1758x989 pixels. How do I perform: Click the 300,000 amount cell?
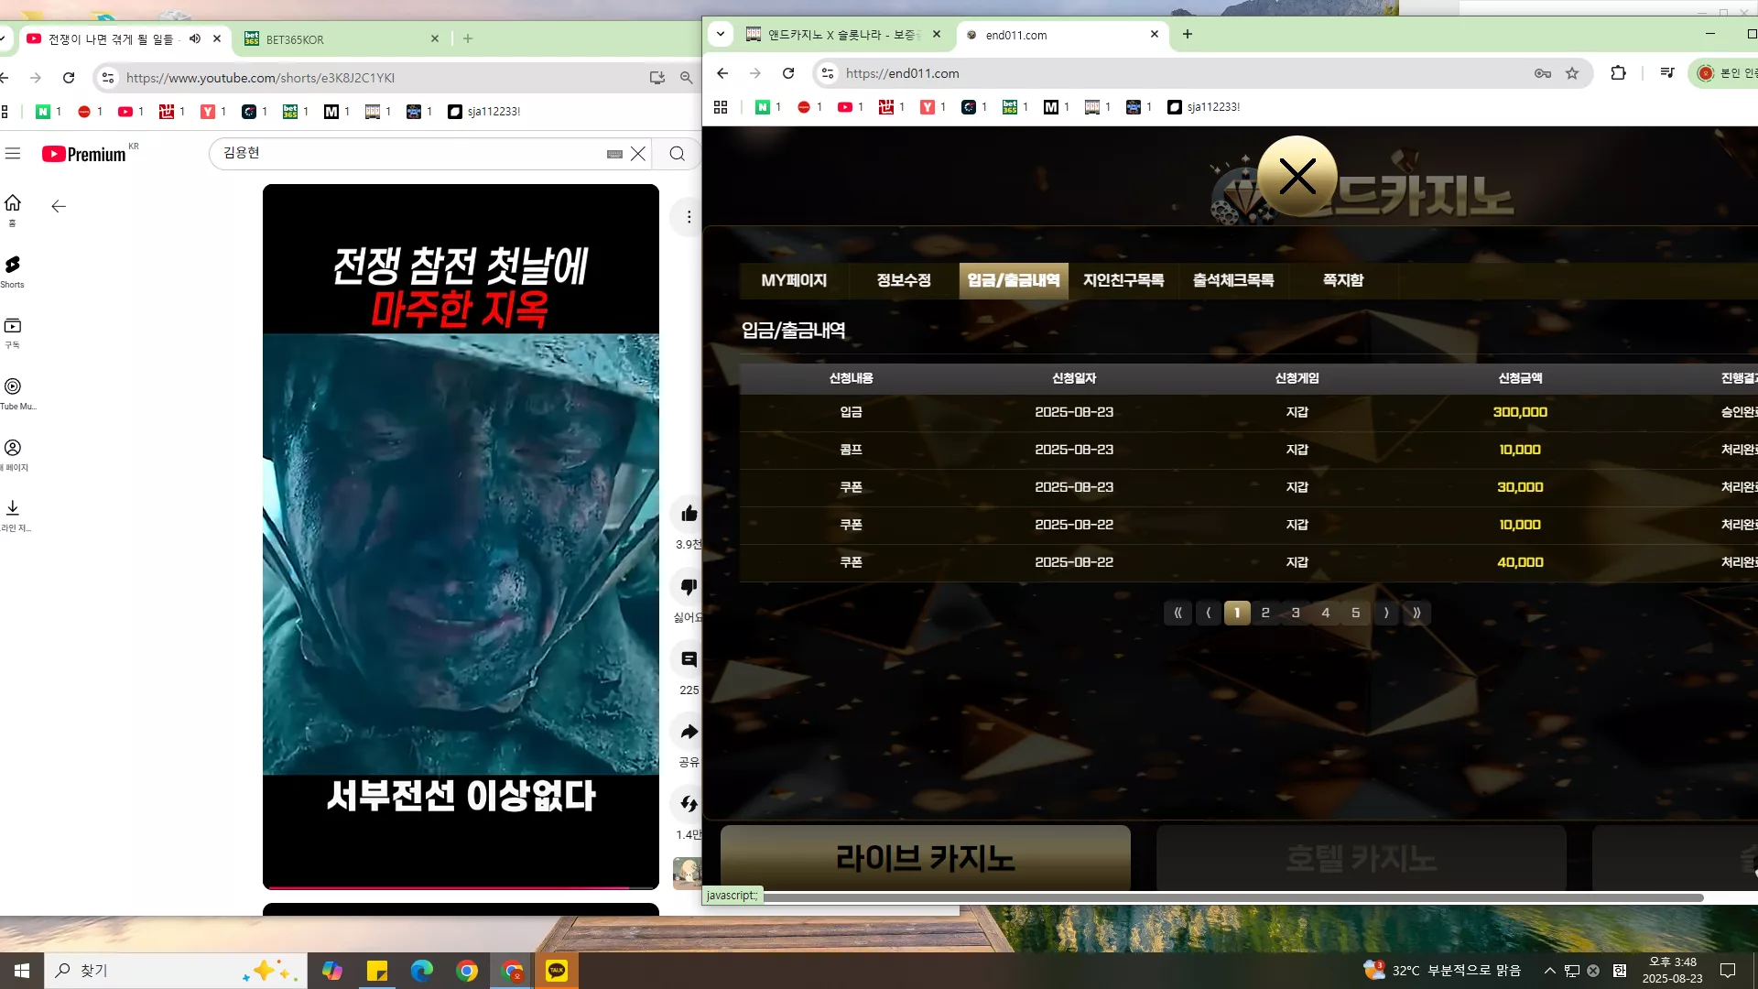click(x=1520, y=412)
